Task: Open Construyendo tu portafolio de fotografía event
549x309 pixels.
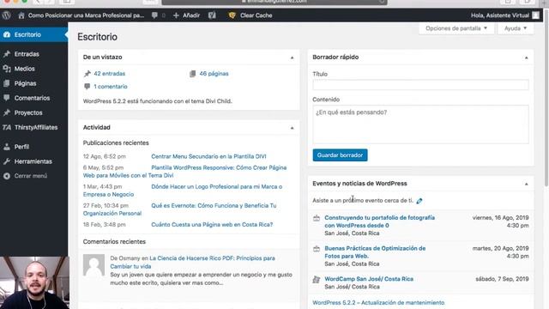Action: coord(379,221)
